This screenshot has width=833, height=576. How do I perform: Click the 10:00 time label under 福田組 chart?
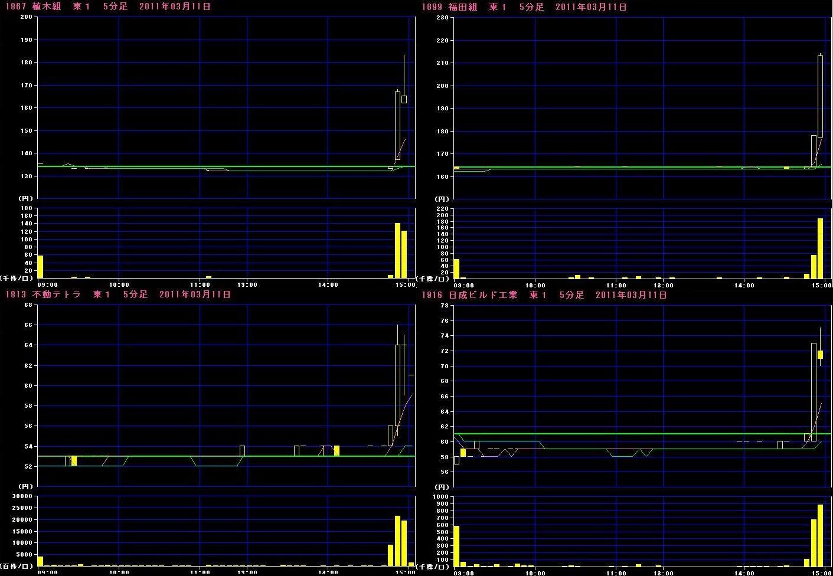(535, 285)
